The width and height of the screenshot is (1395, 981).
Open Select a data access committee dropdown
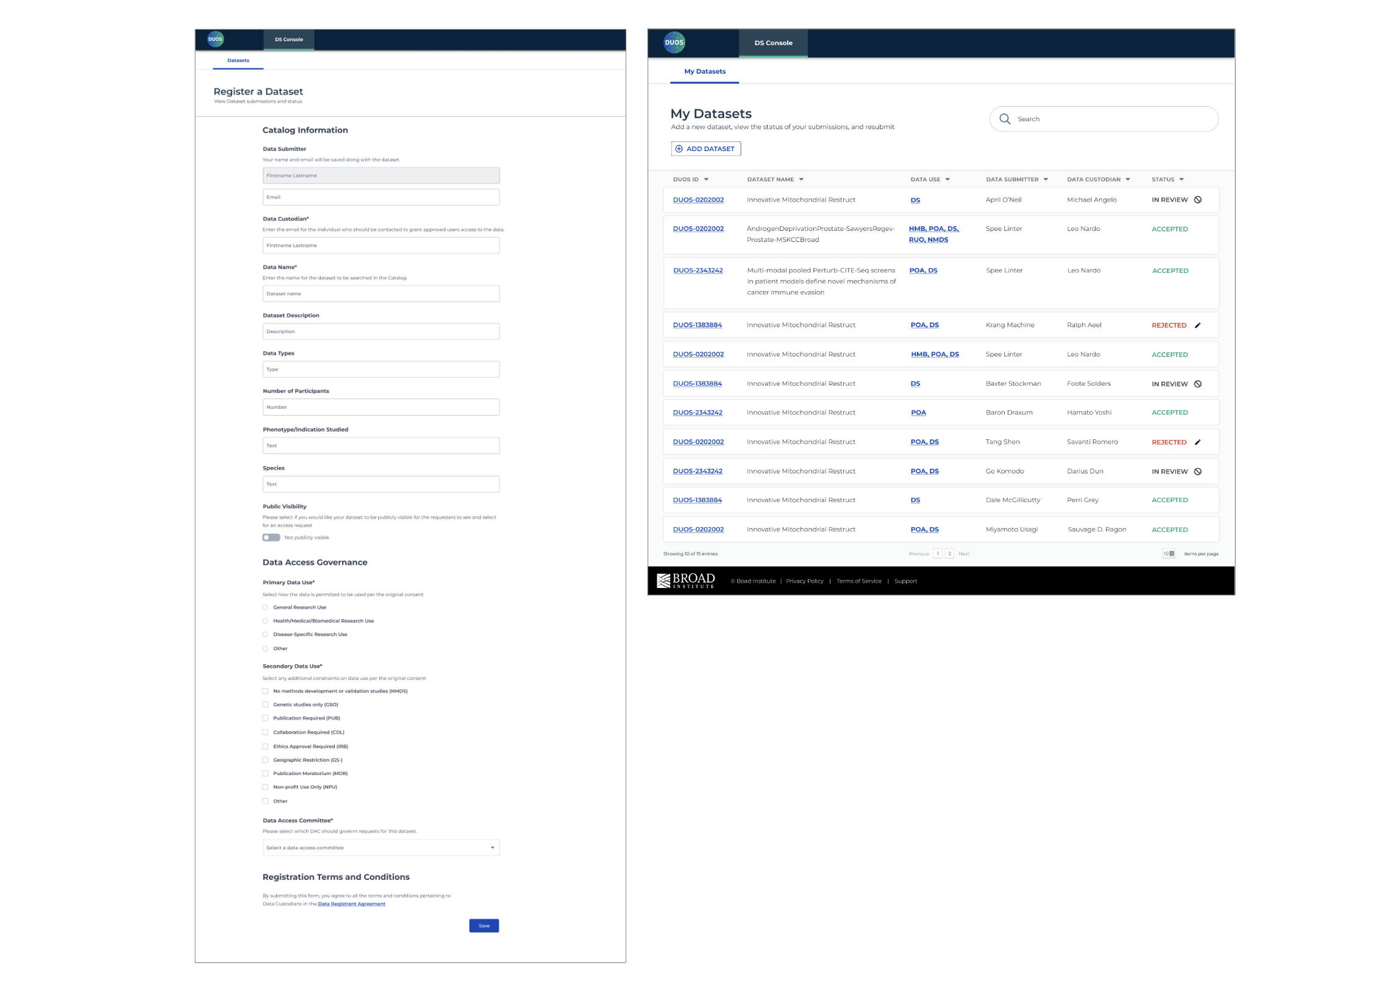381,848
